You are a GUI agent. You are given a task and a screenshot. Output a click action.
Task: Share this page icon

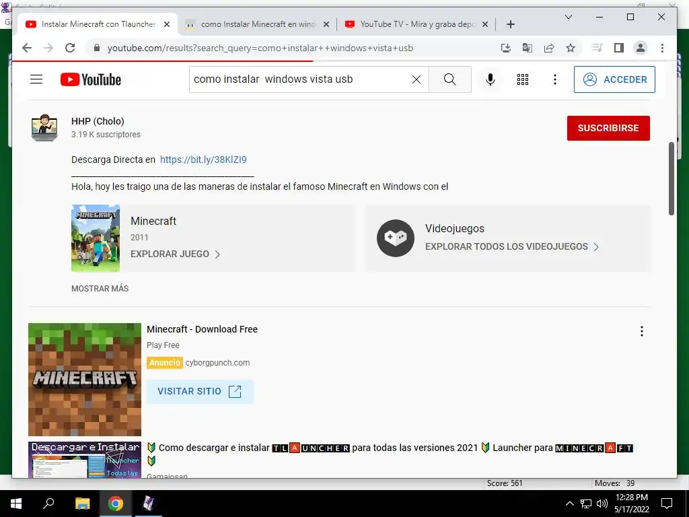549,48
